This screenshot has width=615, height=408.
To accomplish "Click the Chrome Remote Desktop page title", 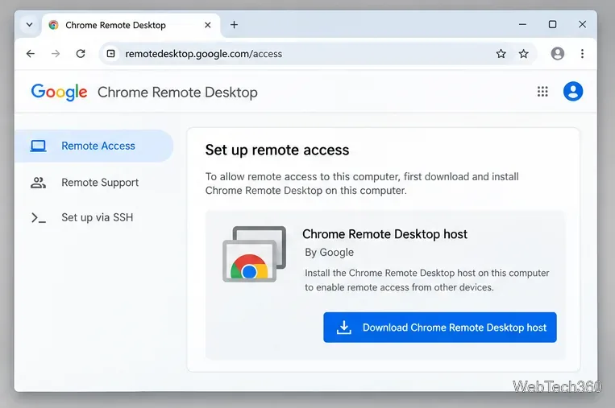I will pyautogui.click(x=177, y=93).
